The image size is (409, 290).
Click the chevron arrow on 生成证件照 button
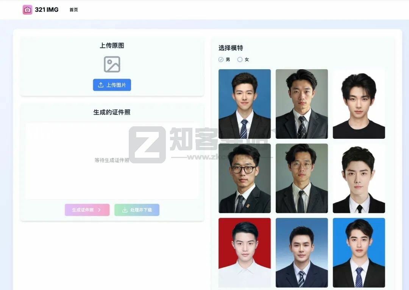click(x=99, y=210)
